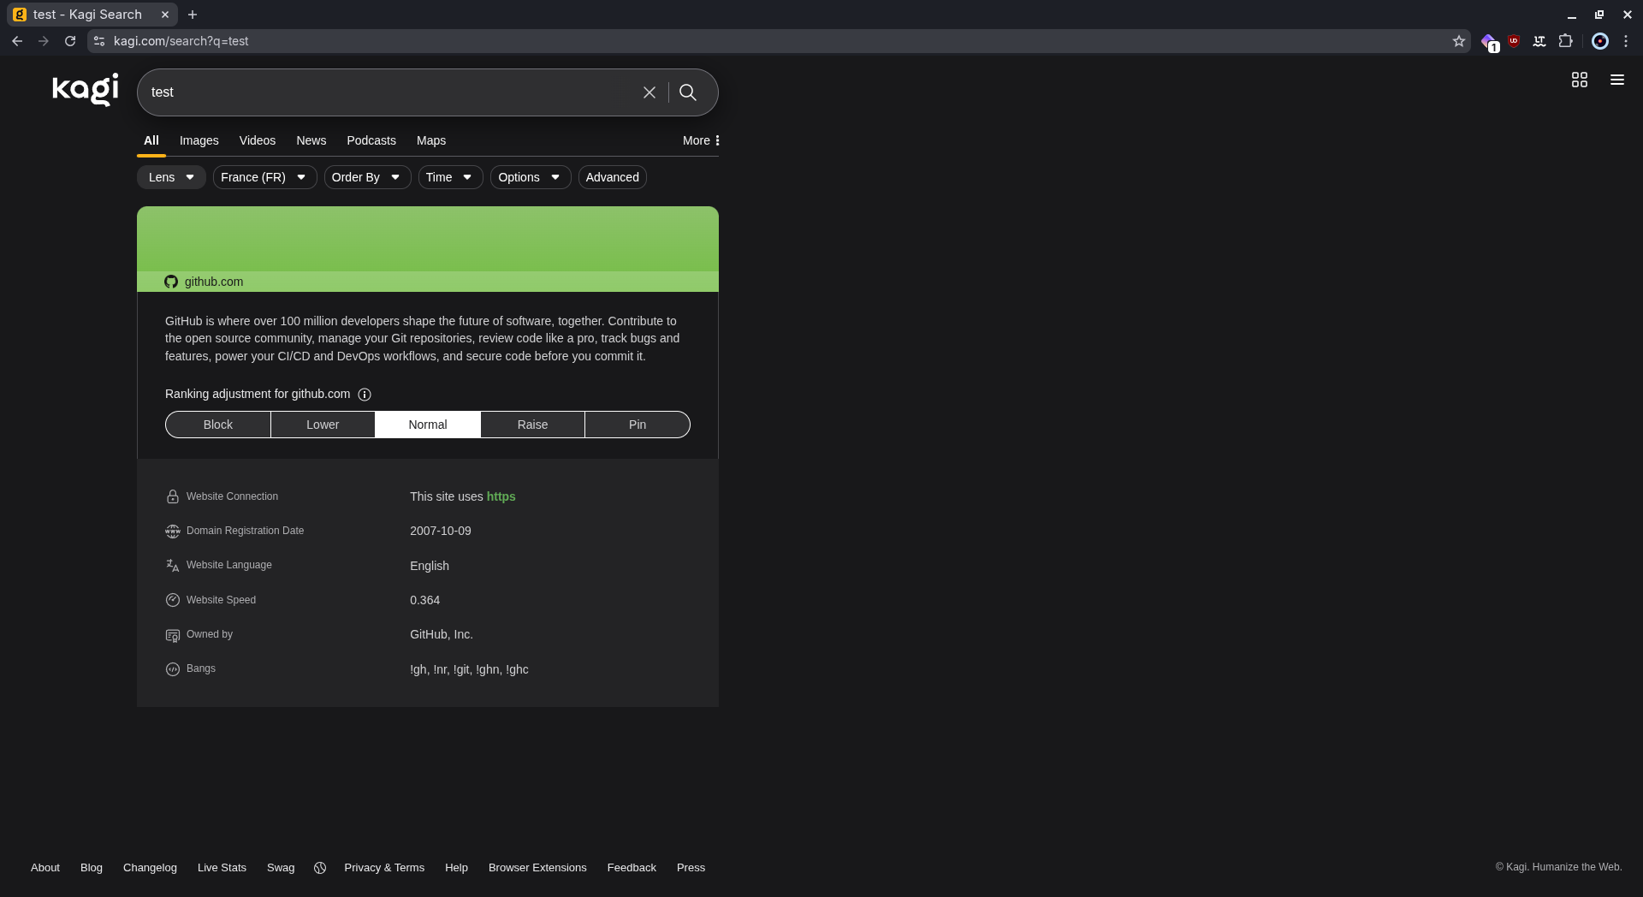1643x897 pixels.
Task: Switch to the Images tab
Action: tap(199, 140)
